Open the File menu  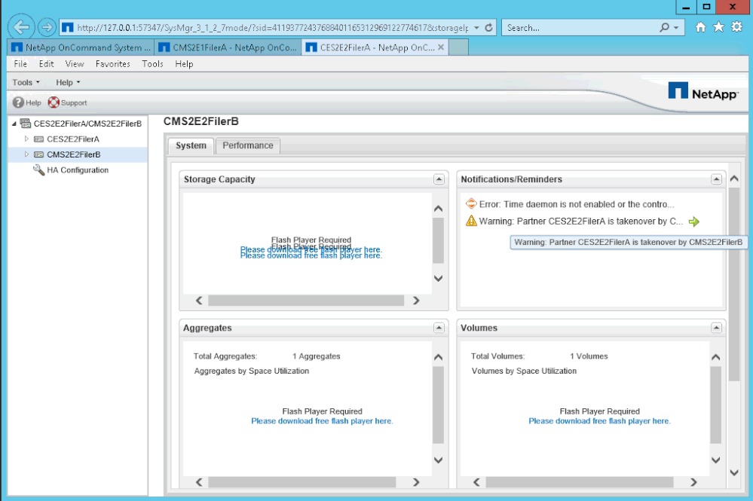(20, 64)
